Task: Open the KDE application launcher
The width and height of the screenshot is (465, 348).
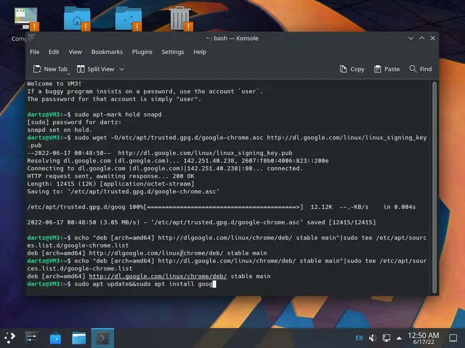Action: (x=10, y=338)
